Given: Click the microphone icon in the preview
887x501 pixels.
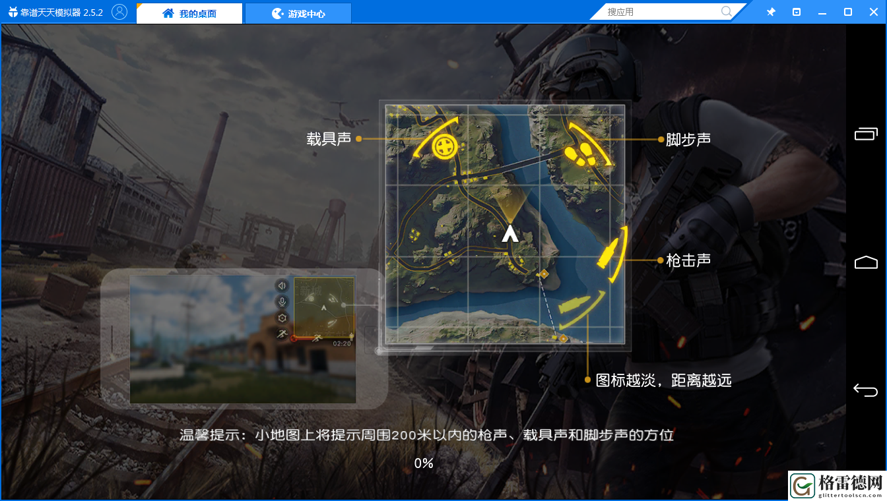Looking at the screenshot, I should [282, 302].
